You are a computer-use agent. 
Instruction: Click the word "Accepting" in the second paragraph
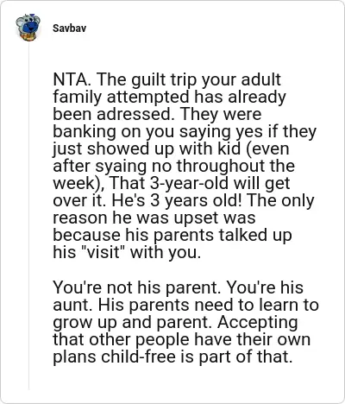click(x=257, y=323)
